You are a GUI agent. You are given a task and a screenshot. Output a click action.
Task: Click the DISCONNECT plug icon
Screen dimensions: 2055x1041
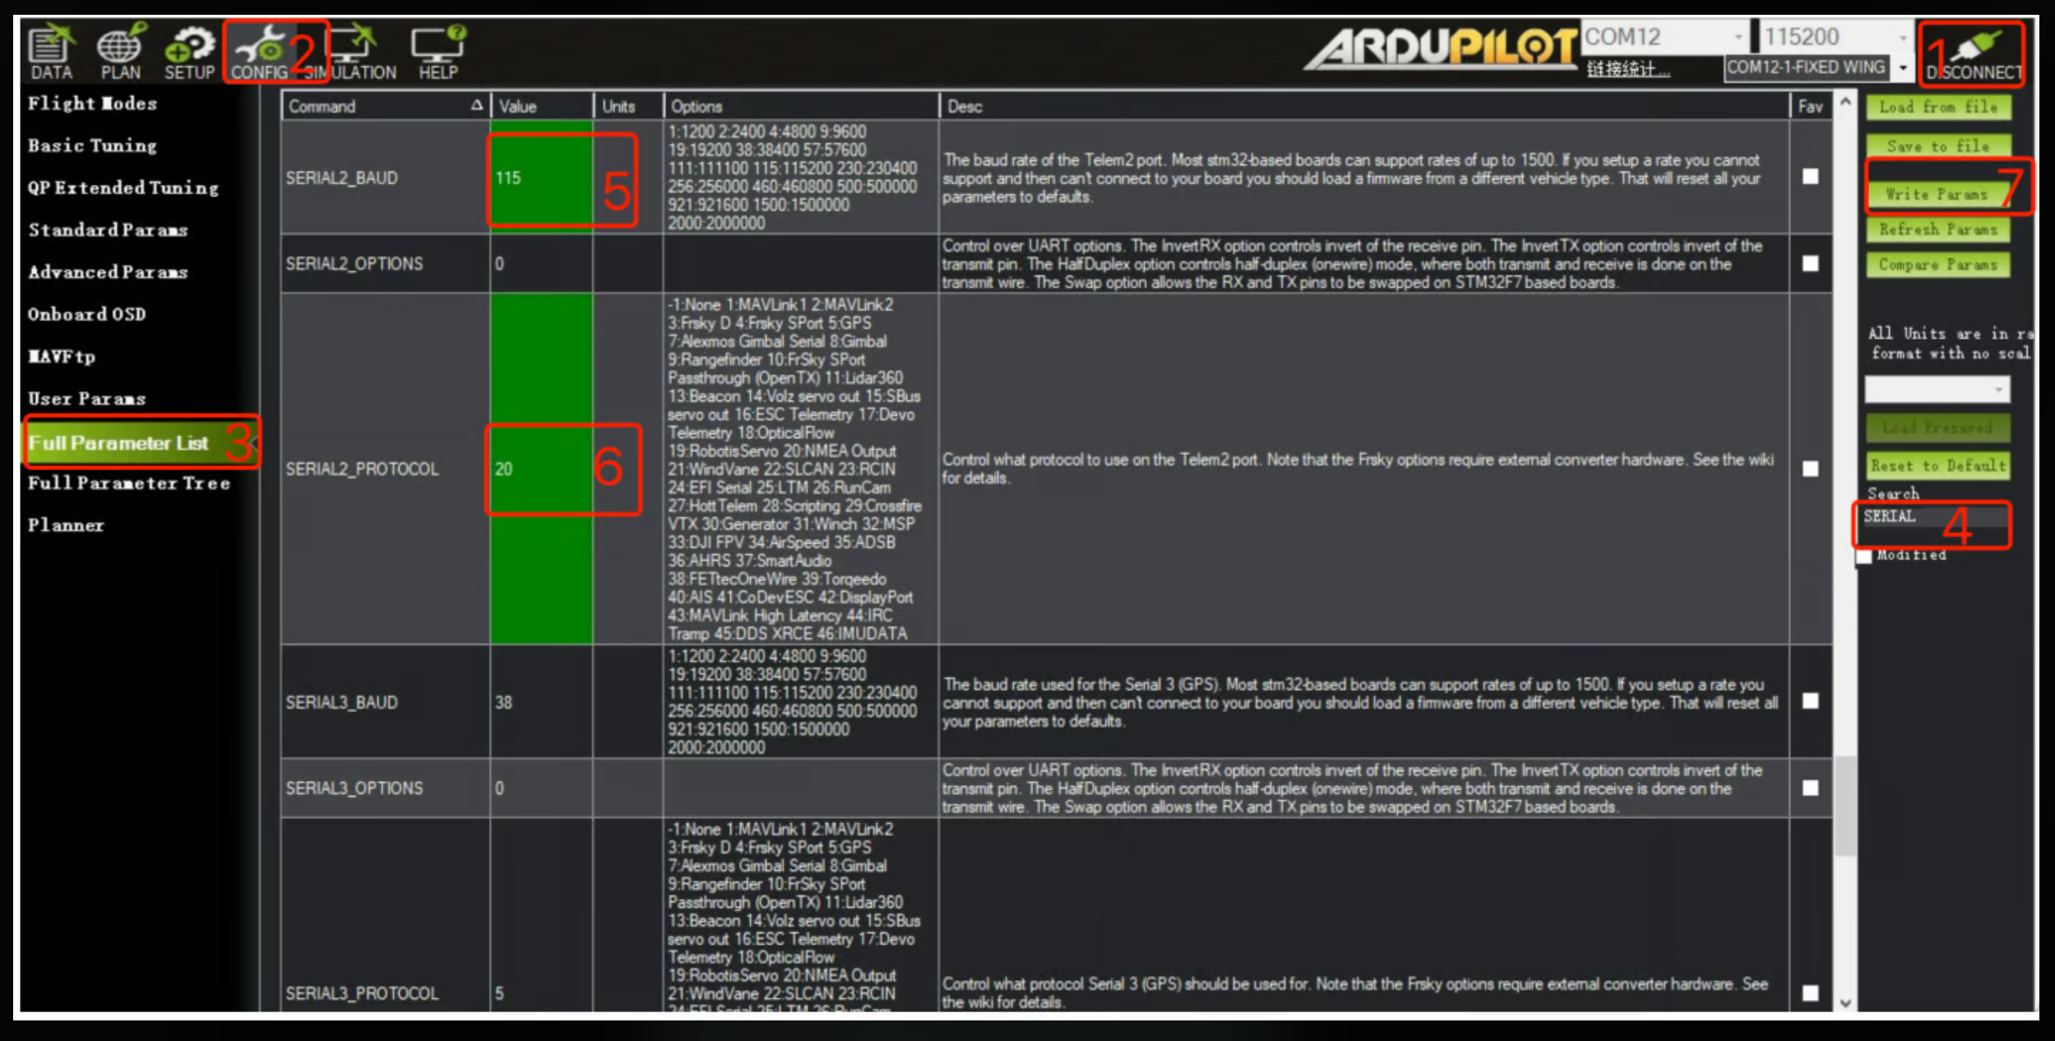pyautogui.click(x=1974, y=54)
